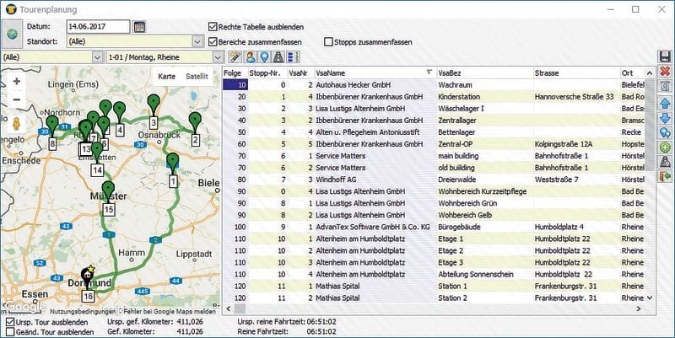
Task: Sort by the Stopp-Nr. column header
Action: [267, 73]
